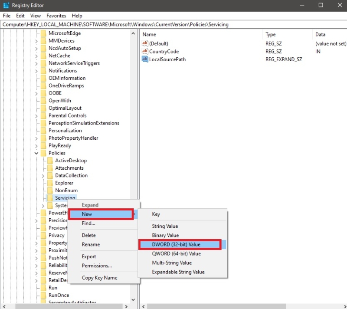Choose Key from the New submenu
347x309 pixels.
pos(156,214)
